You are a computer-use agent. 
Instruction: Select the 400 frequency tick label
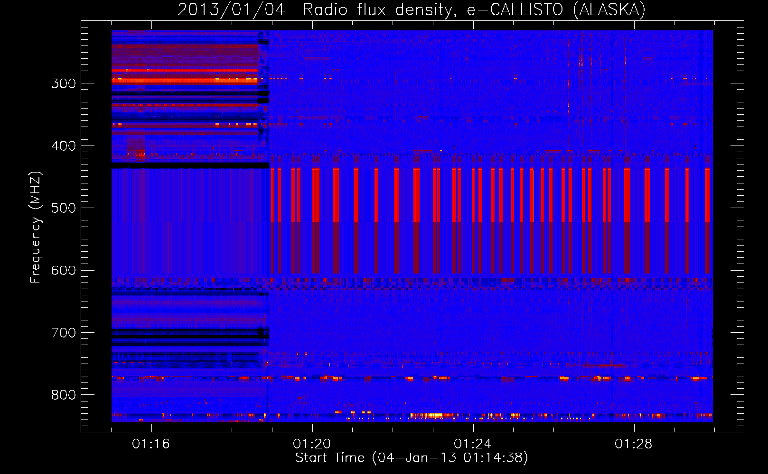64,146
